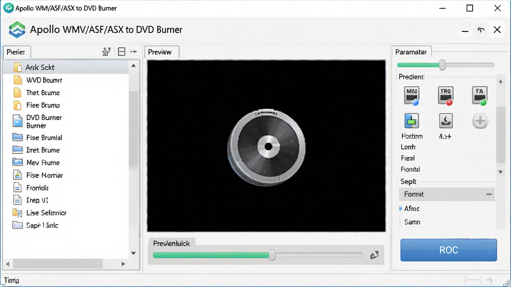Click the disc image in preview area

(266, 147)
